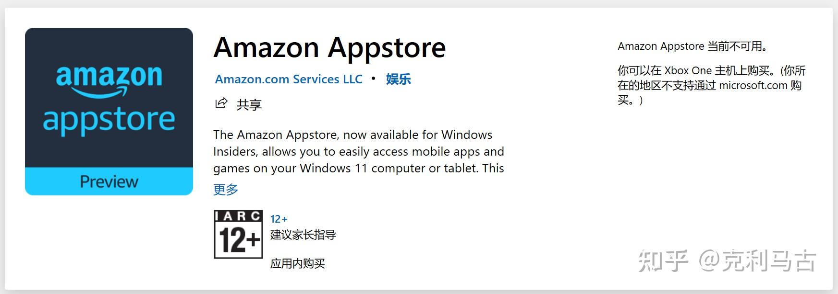Click the IARC 12+ rating badge
The image size is (838, 294).
(x=238, y=234)
